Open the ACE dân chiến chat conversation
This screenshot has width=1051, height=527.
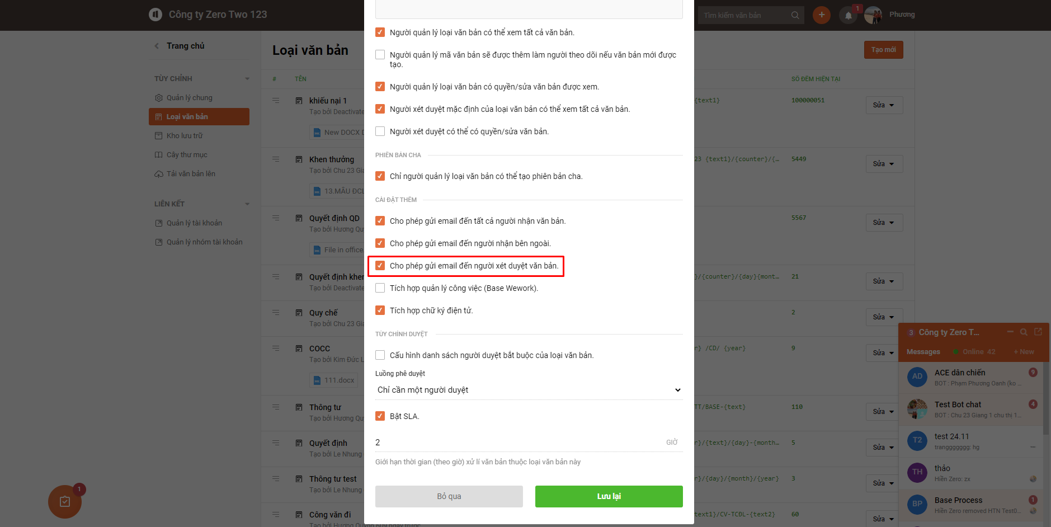[x=971, y=378]
